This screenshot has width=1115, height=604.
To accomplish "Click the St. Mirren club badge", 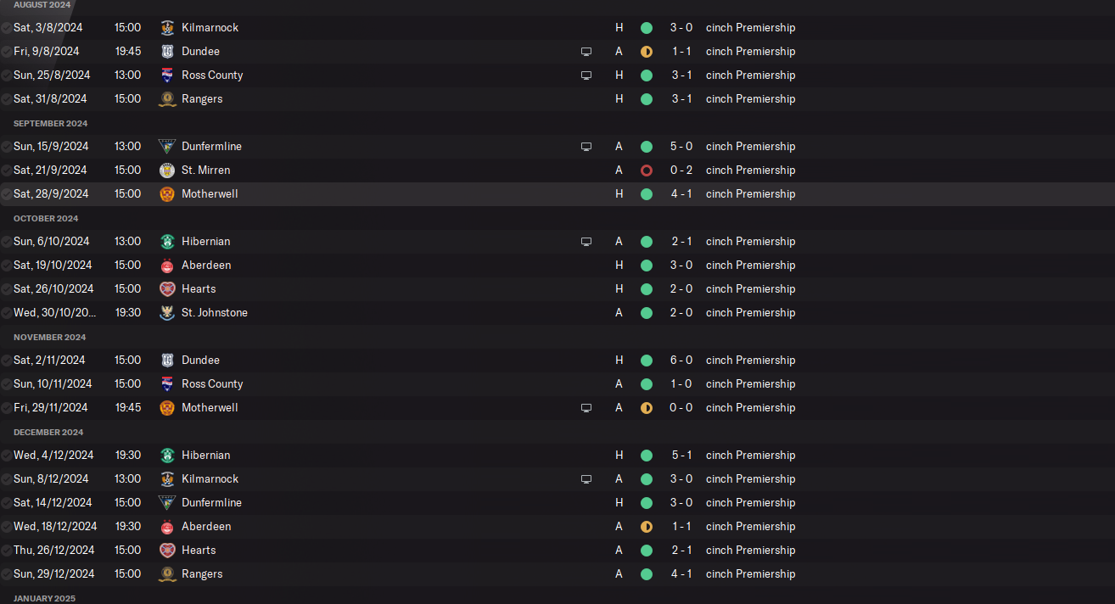I will (x=167, y=171).
